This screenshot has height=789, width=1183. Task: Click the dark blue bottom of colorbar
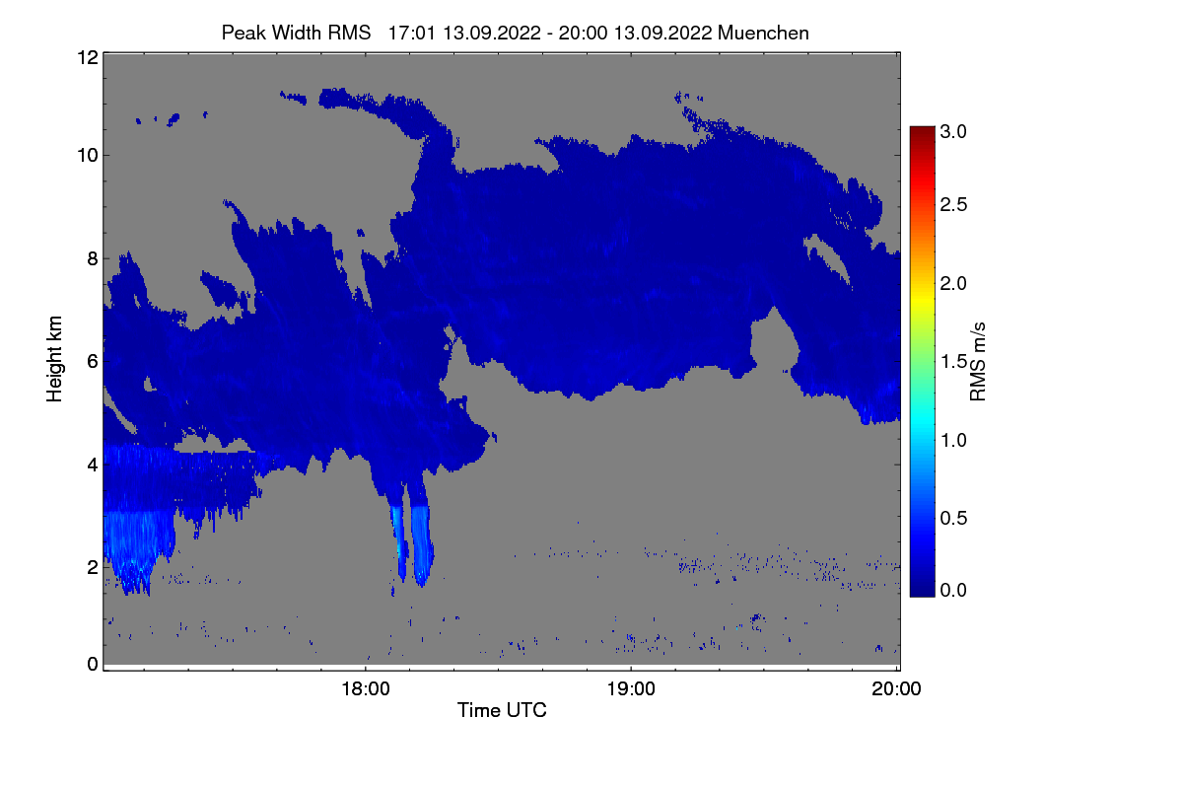point(922,588)
